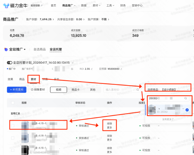This screenshot has height=155, width=194.
Task: Open the 全站推广 dropdown
Action: pyautogui.click(x=17, y=49)
